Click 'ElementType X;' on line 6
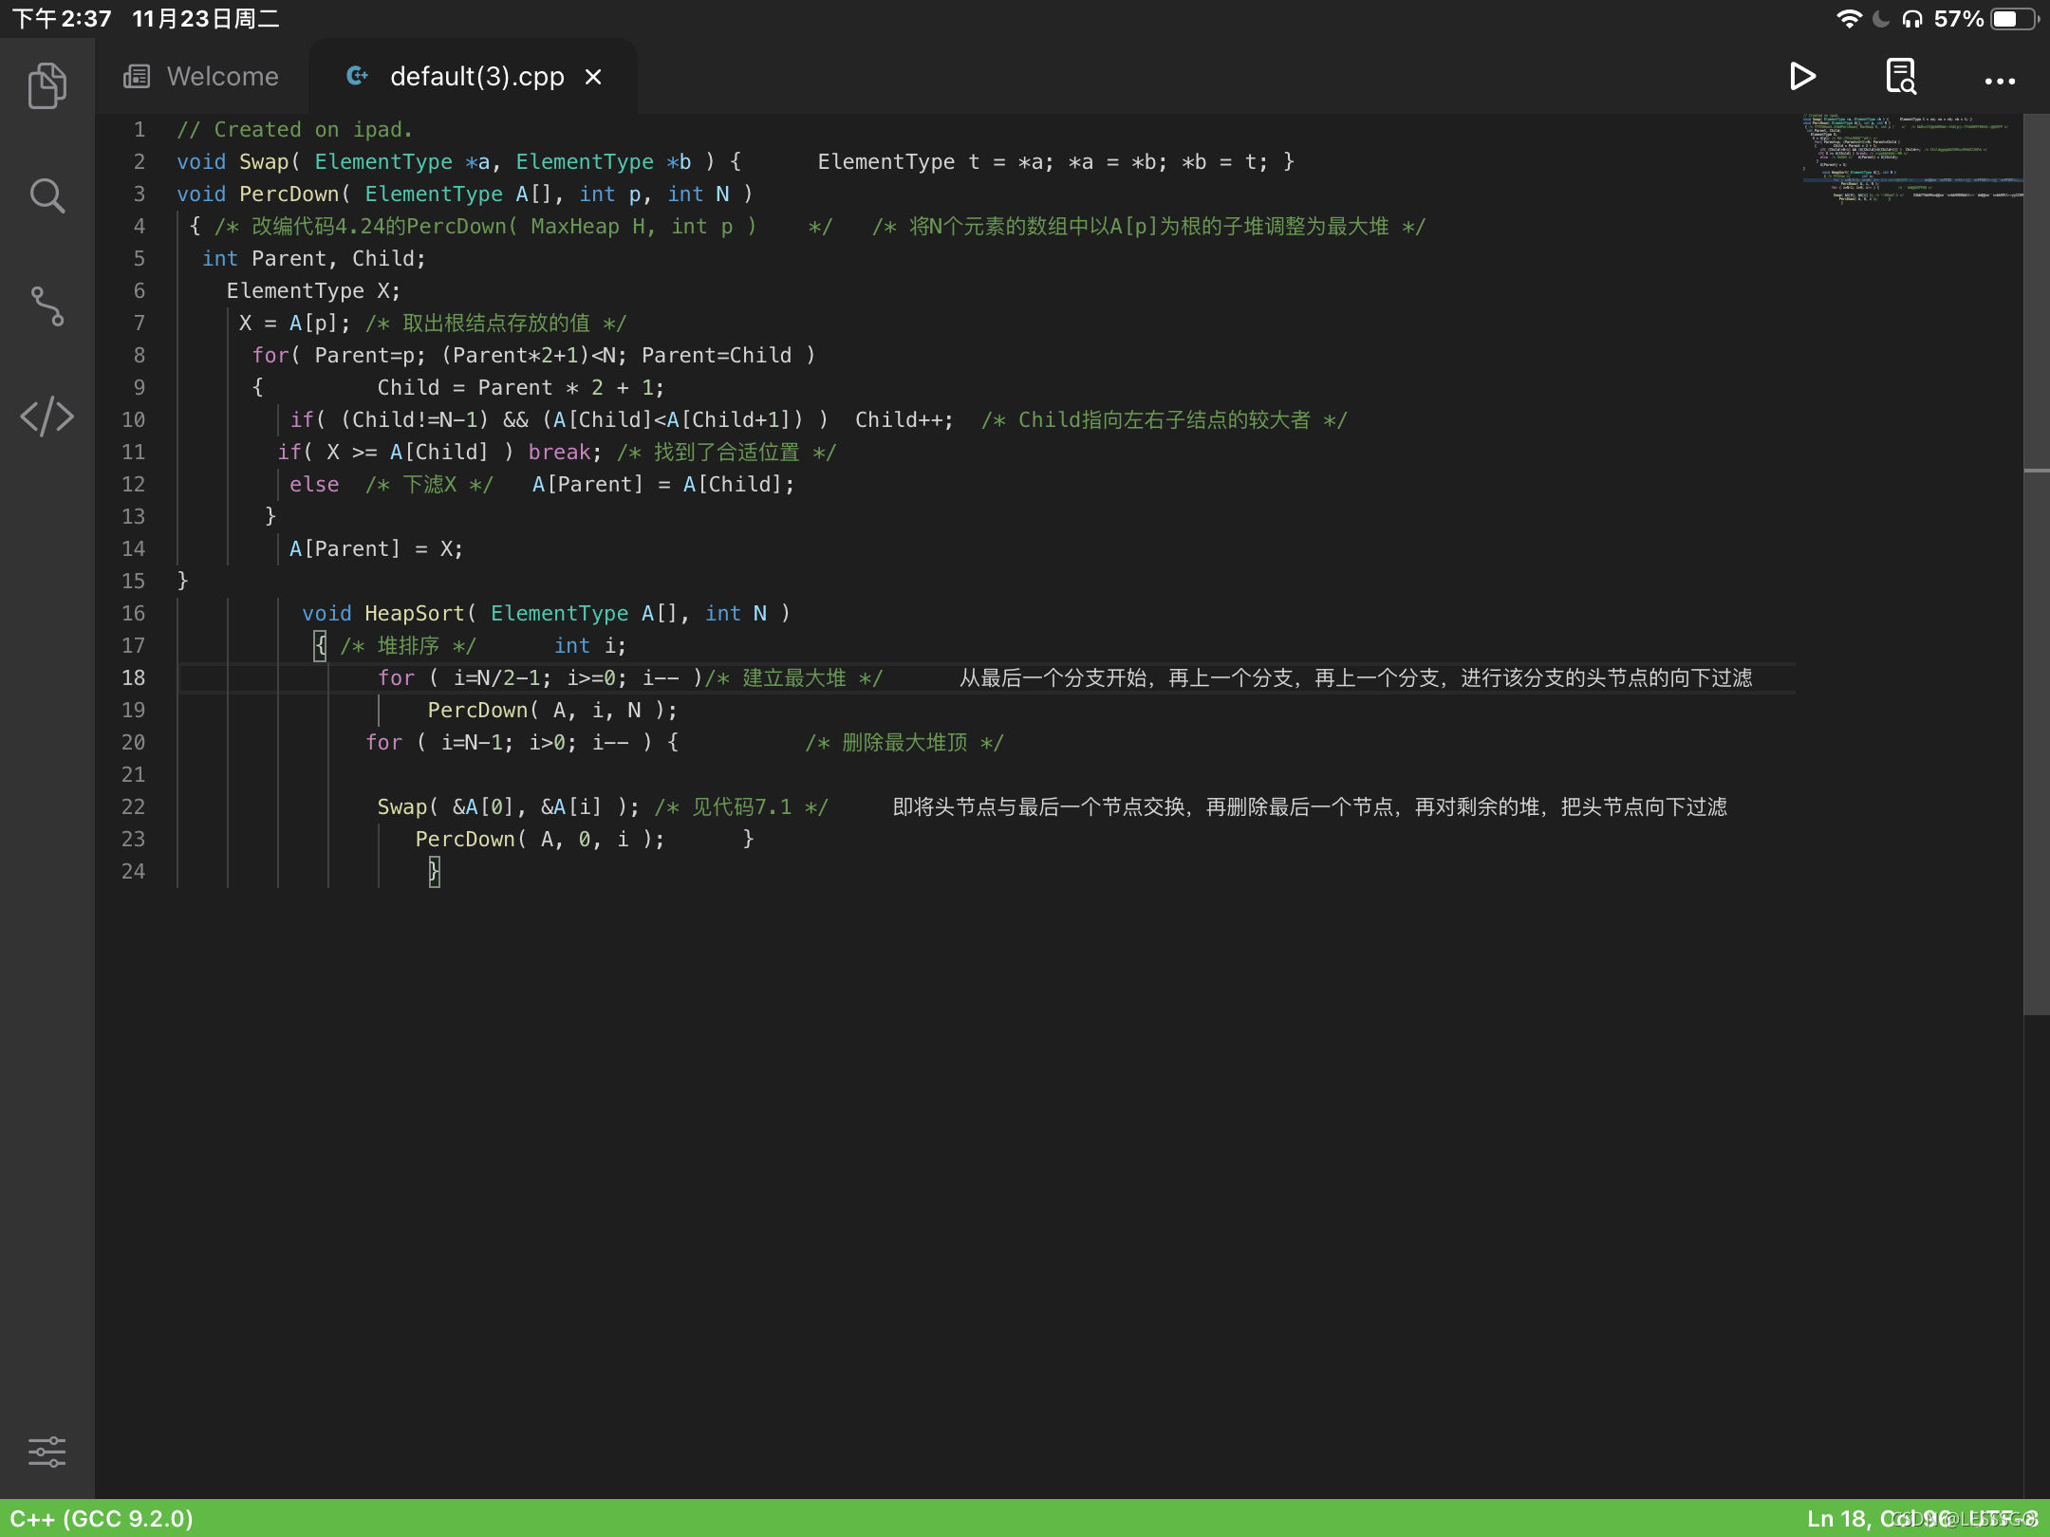 click(x=313, y=291)
